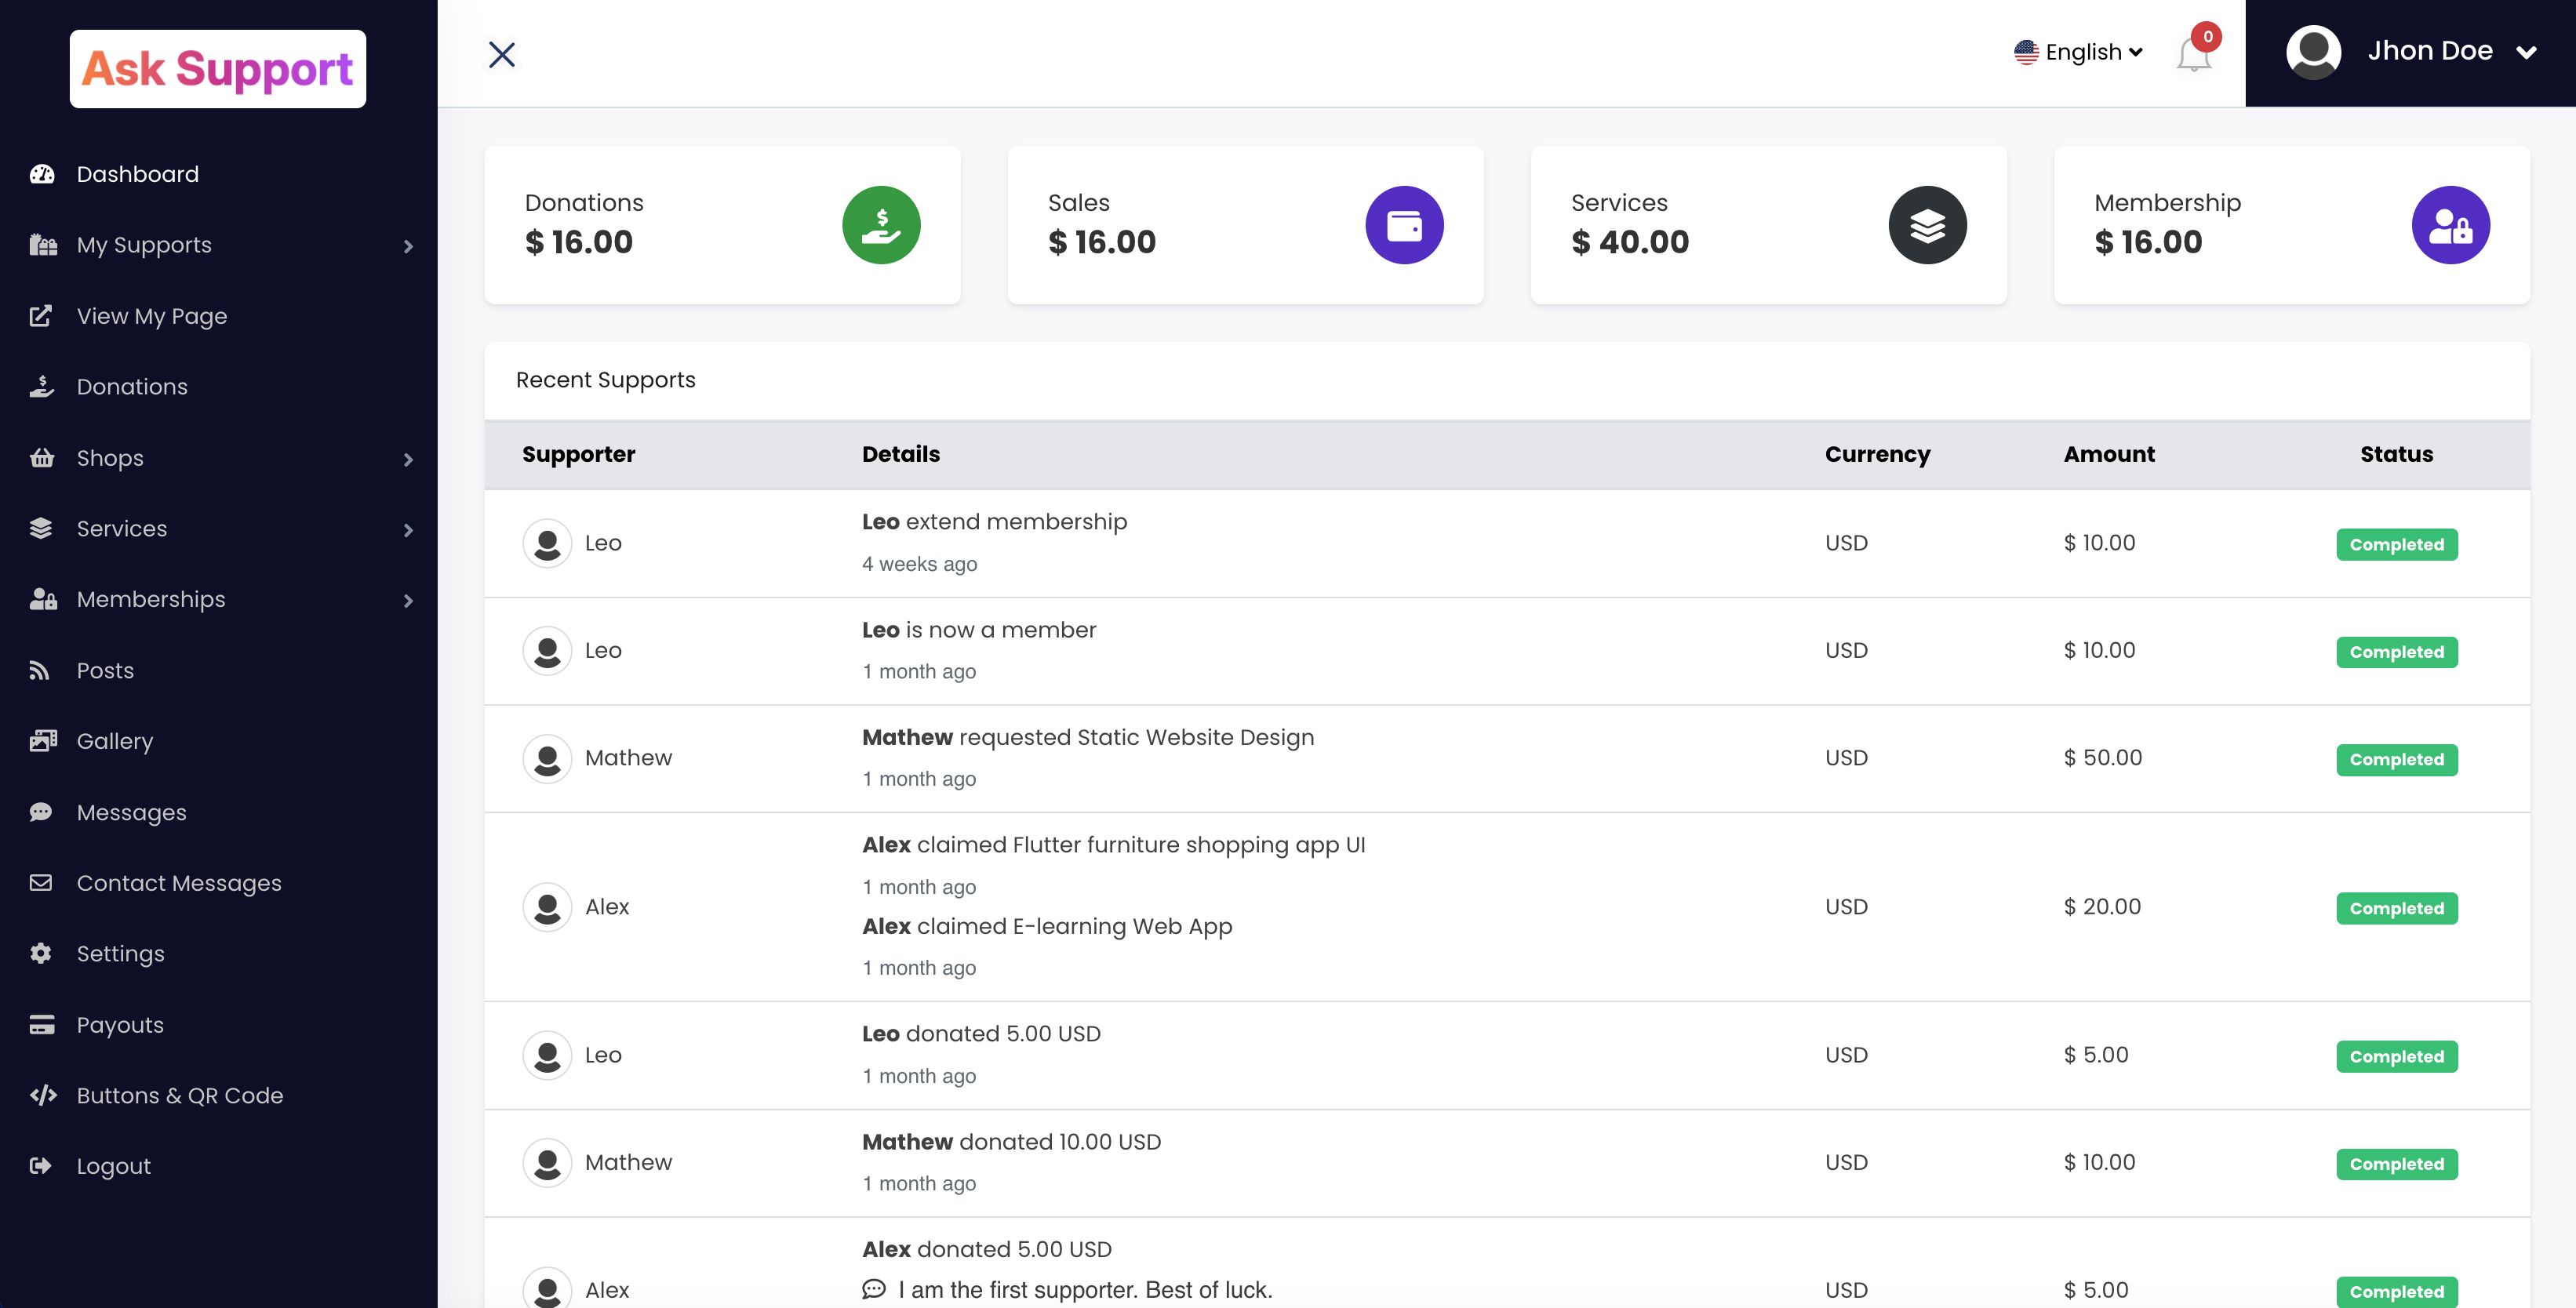
Task: Click Jhon Doe profile avatar
Action: [2313, 52]
